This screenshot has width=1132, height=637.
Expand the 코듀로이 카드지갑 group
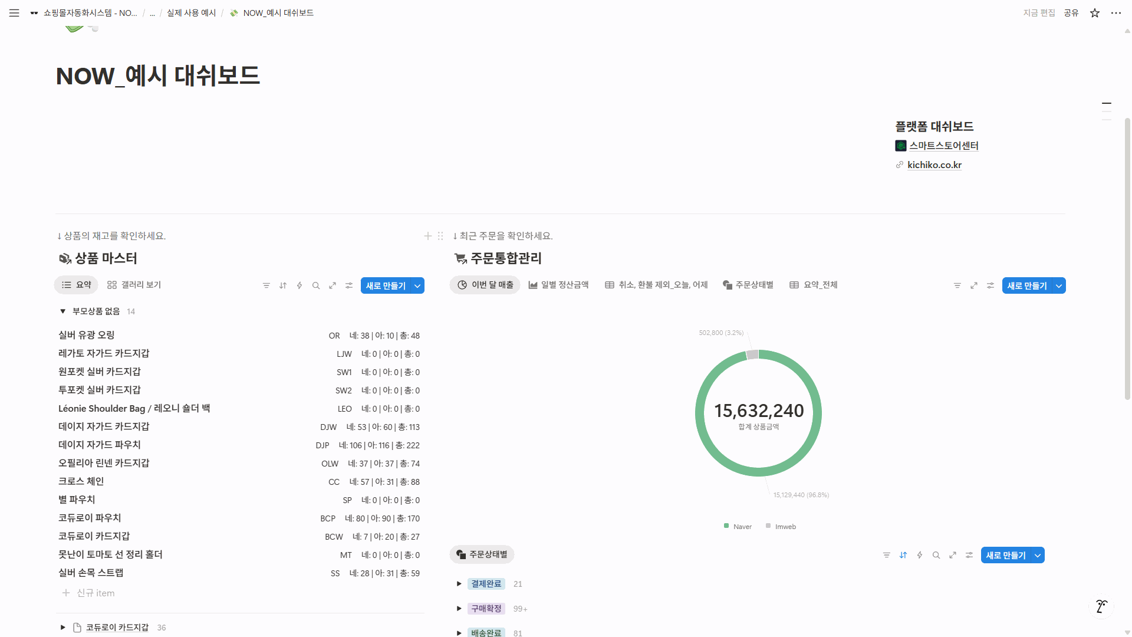click(62, 628)
